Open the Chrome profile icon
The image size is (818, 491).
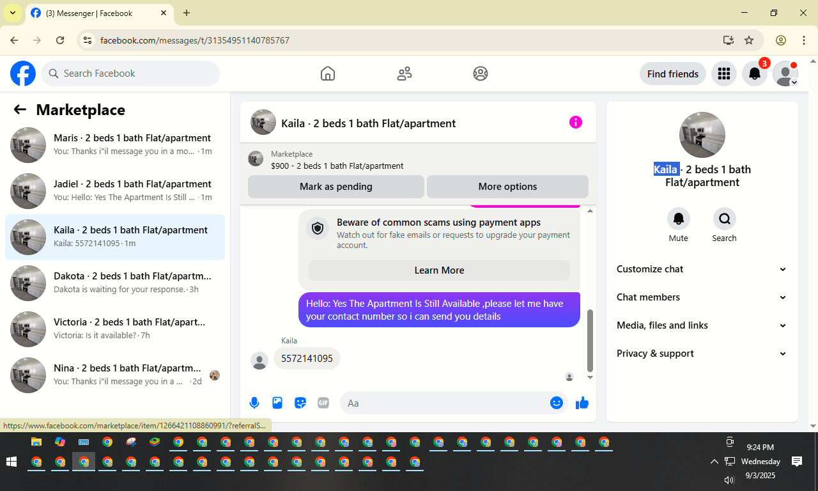tap(781, 40)
